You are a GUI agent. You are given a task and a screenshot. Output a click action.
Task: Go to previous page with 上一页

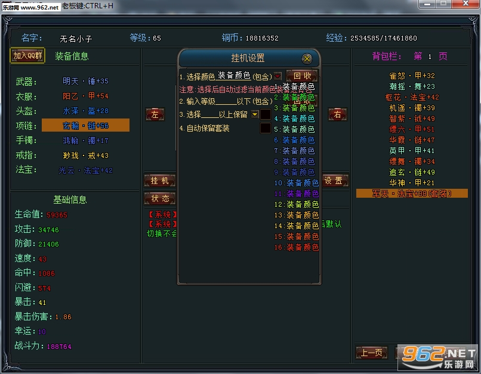(371, 353)
